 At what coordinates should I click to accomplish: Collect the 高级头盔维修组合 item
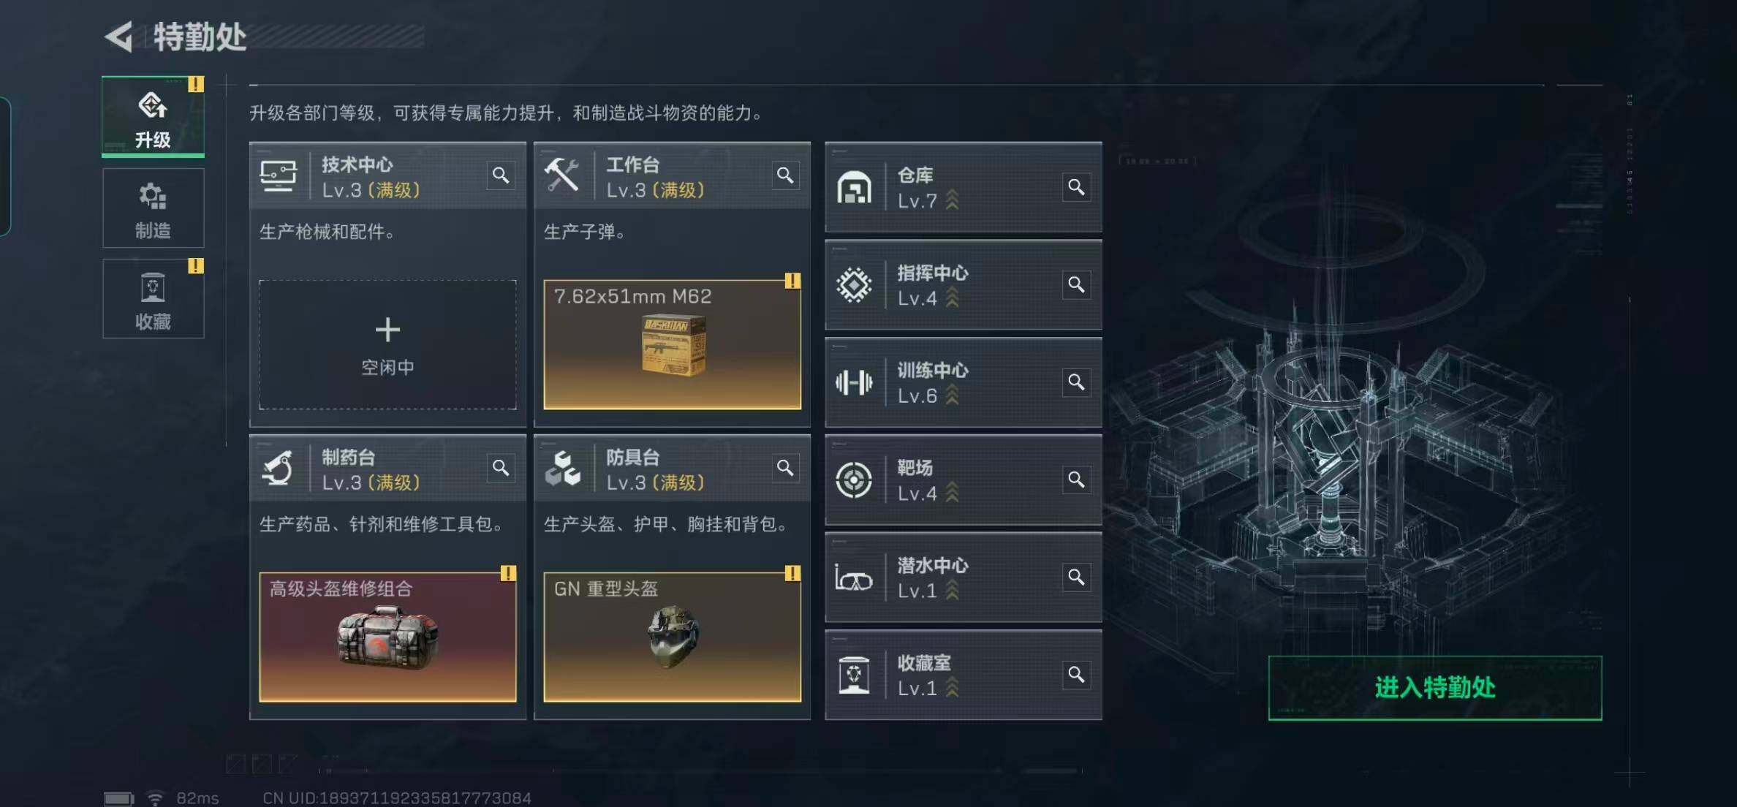tap(387, 637)
